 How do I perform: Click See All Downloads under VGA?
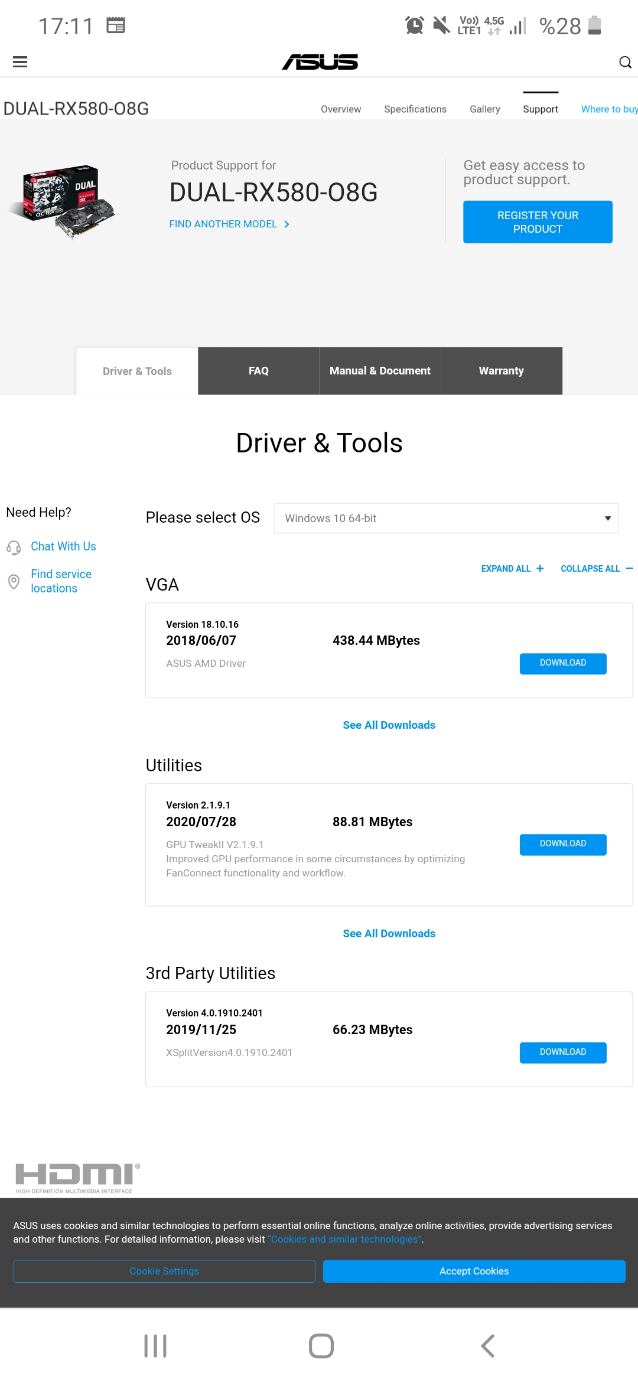tap(389, 725)
